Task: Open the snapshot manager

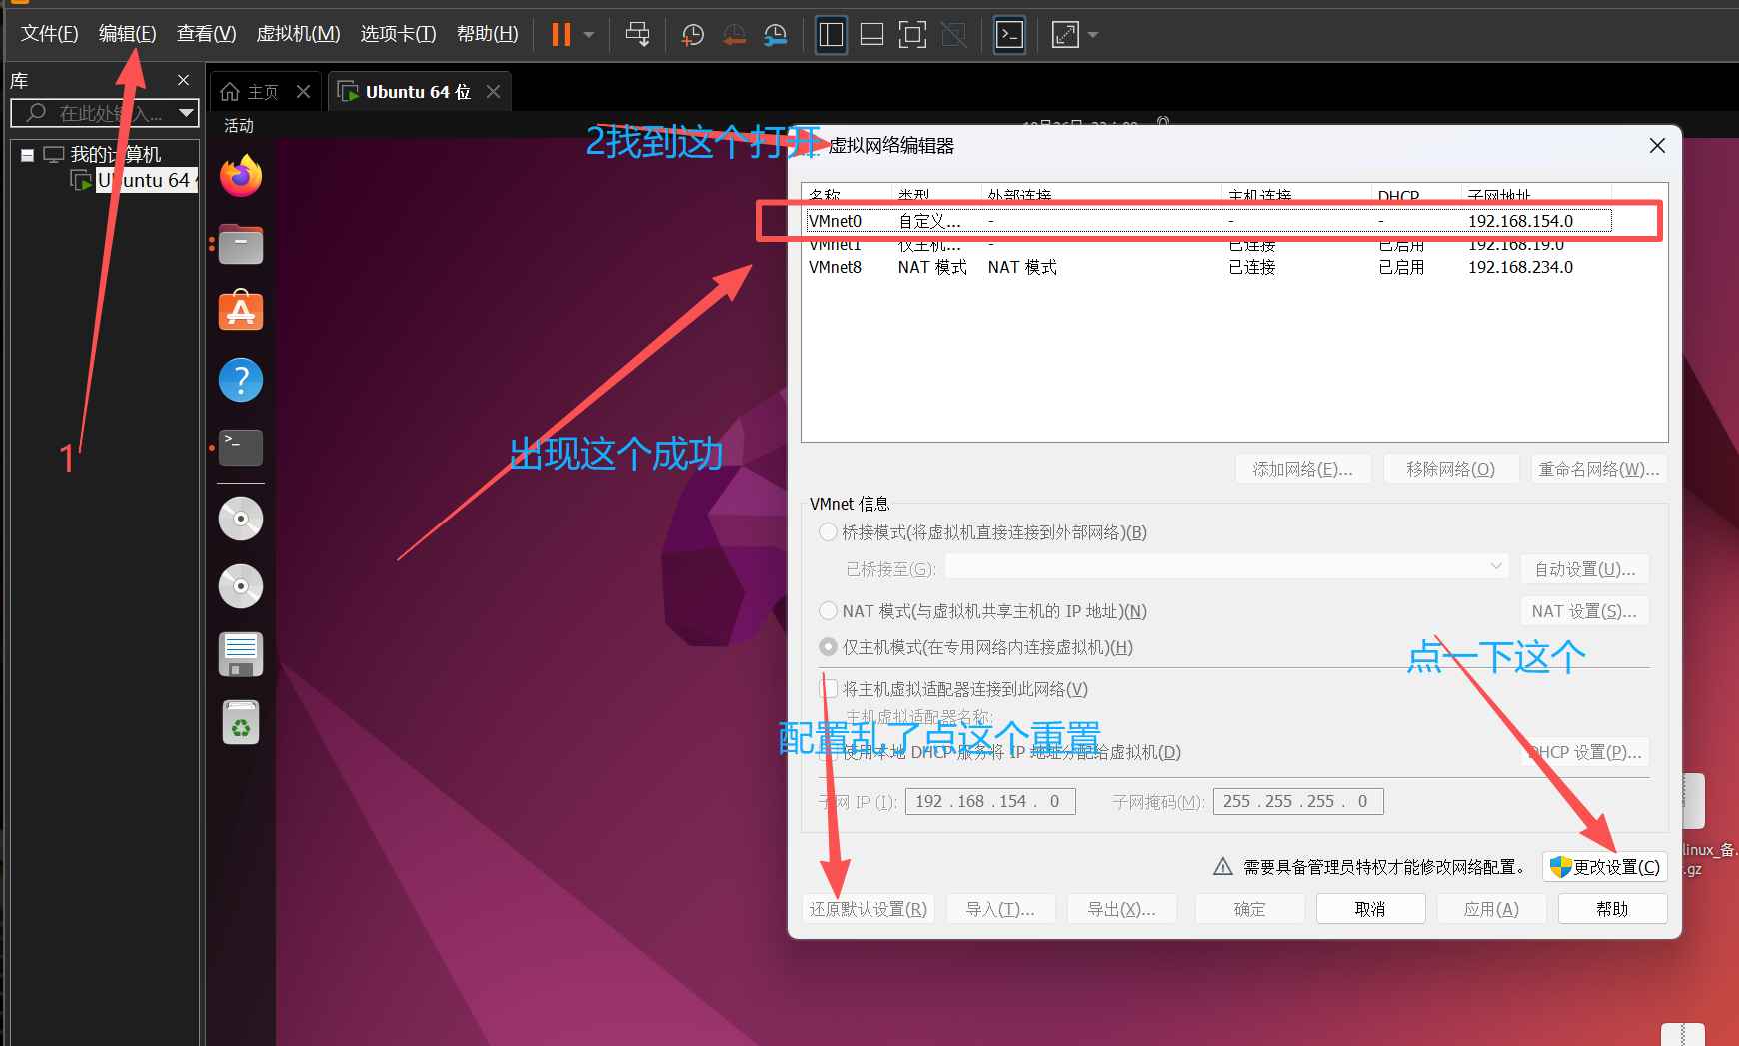Action: (x=775, y=35)
